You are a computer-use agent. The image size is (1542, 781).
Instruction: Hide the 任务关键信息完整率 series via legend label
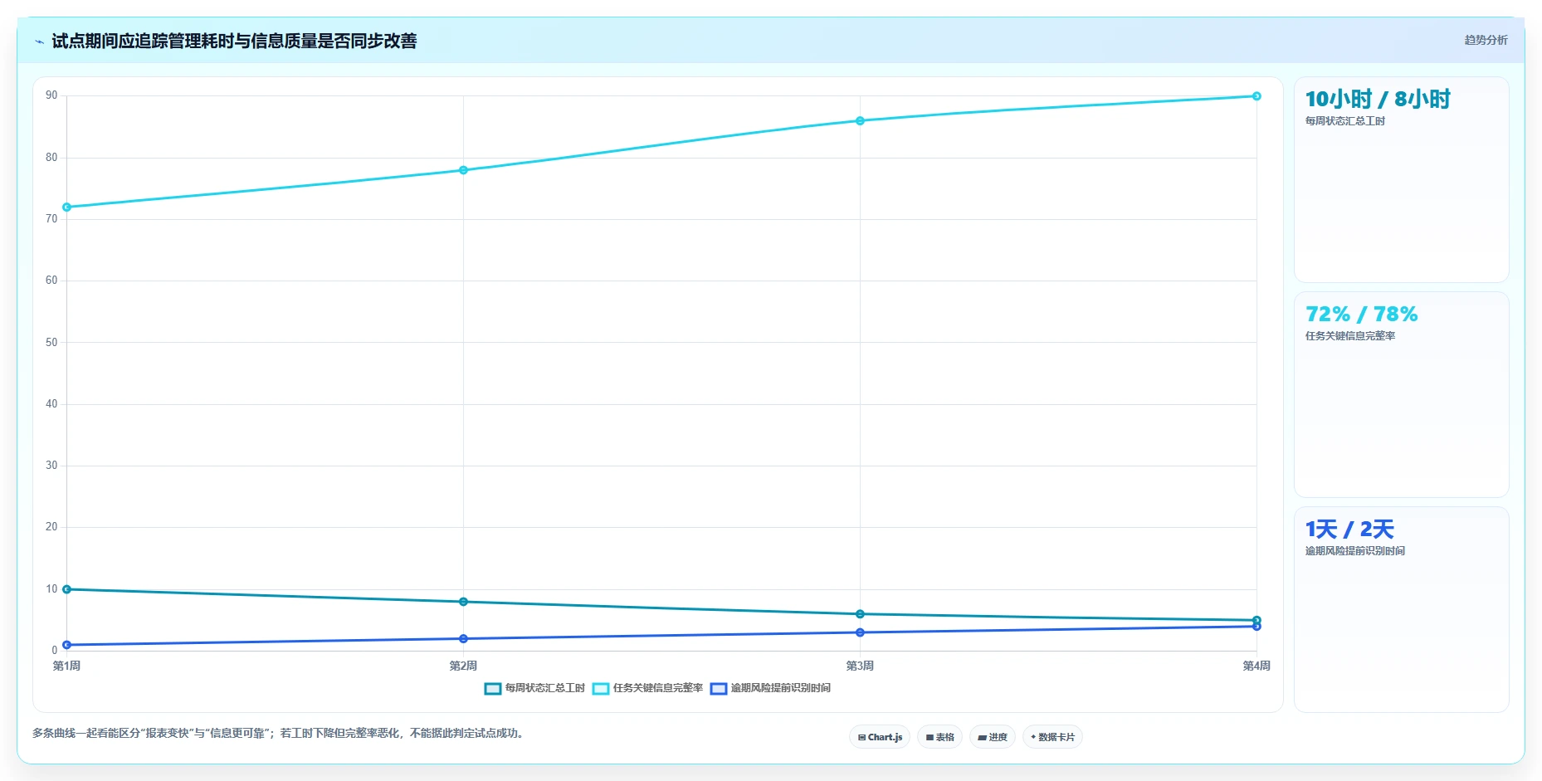(x=658, y=688)
